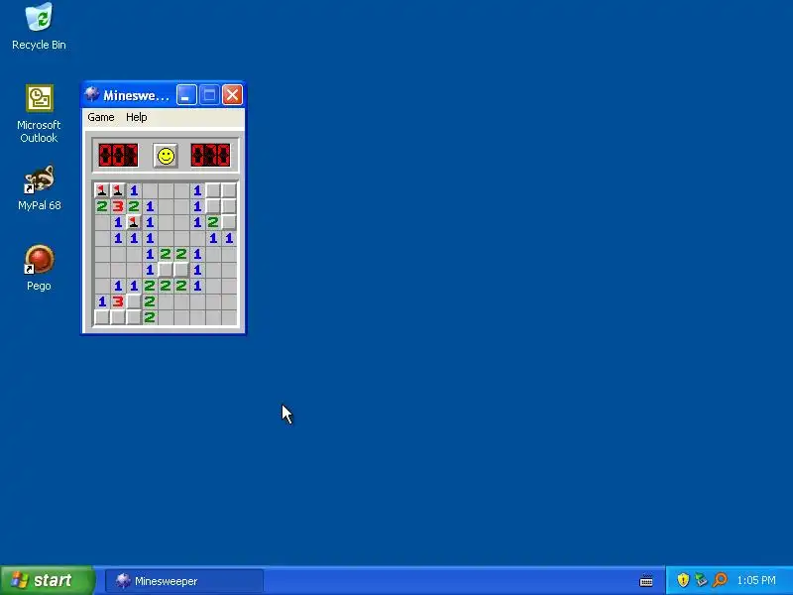Viewport: 793px width, 595px height.
Task: Click the Minesweeper taskbar button
Action: 184,581
